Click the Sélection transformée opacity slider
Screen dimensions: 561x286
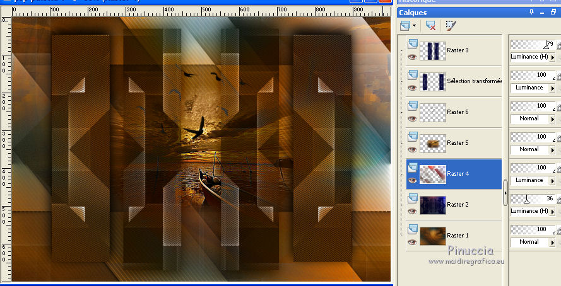coord(533,76)
